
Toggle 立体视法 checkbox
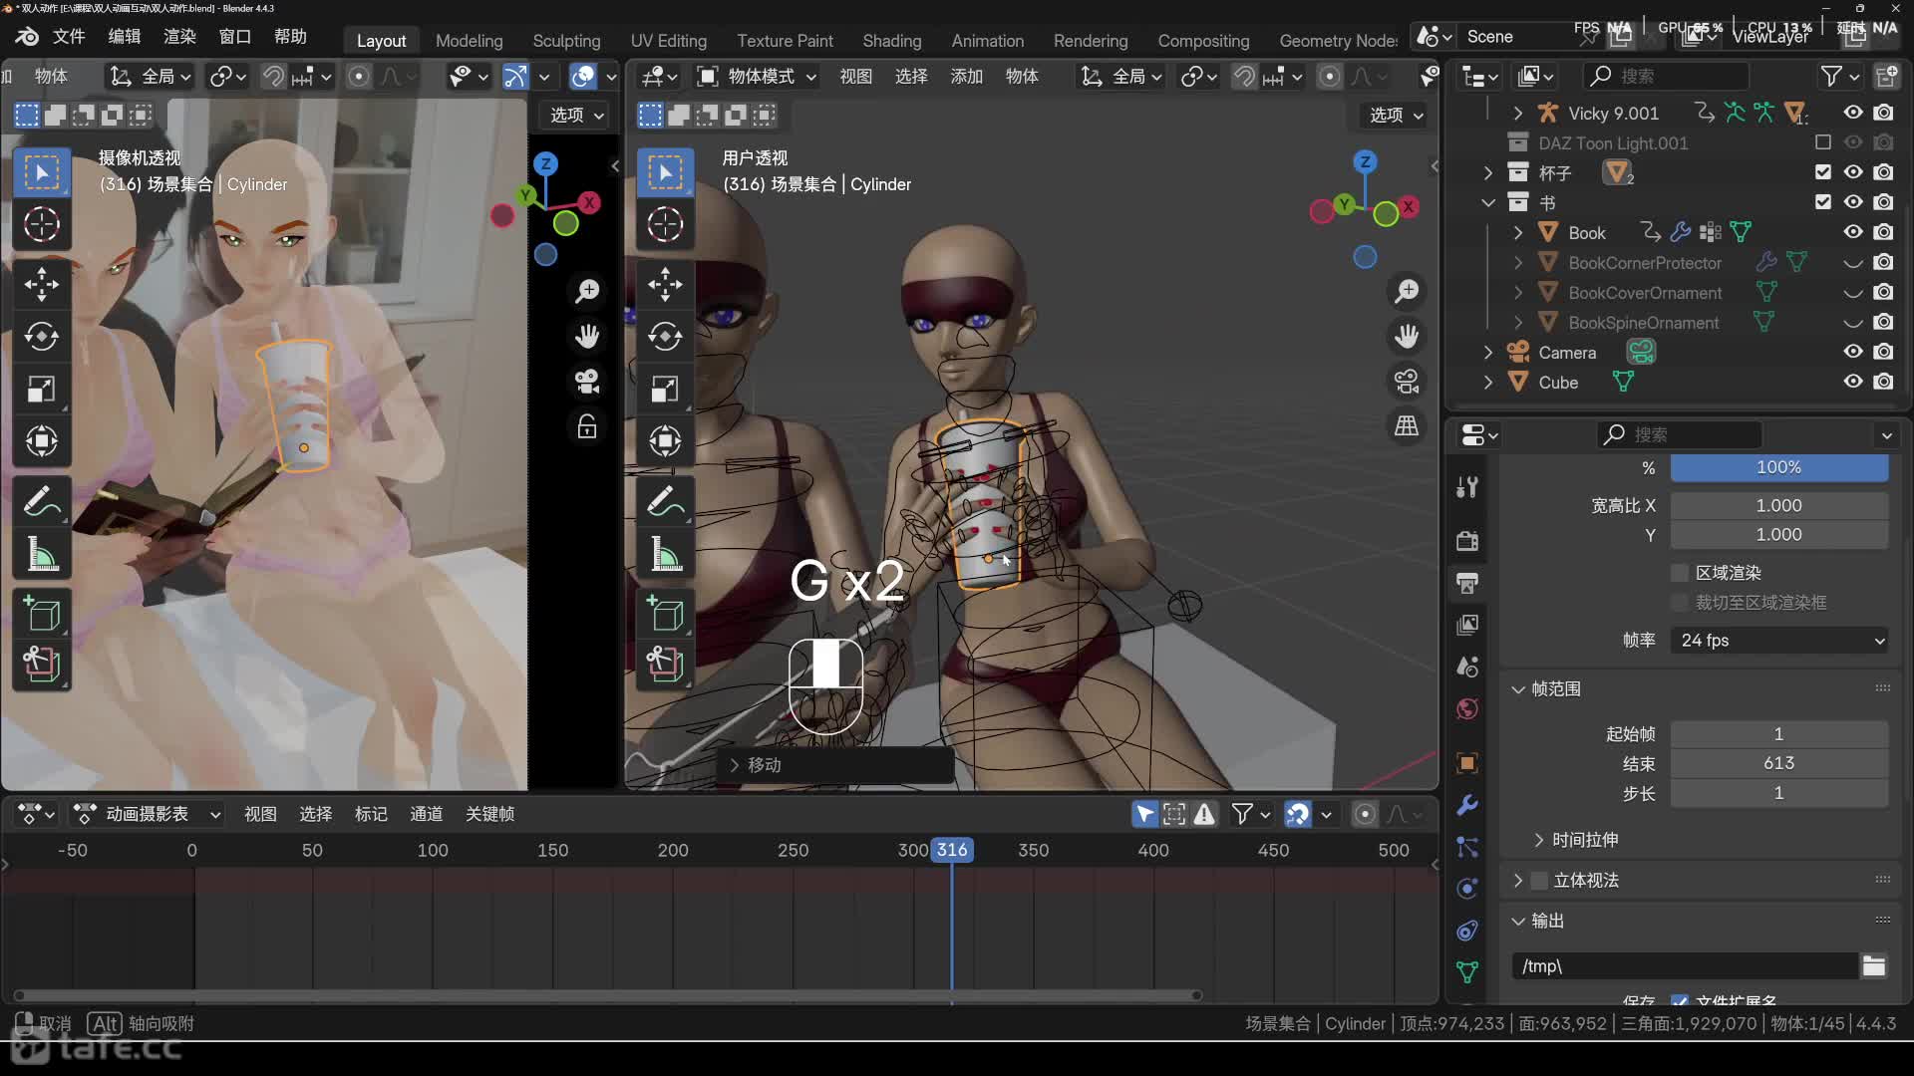(1540, 881)
